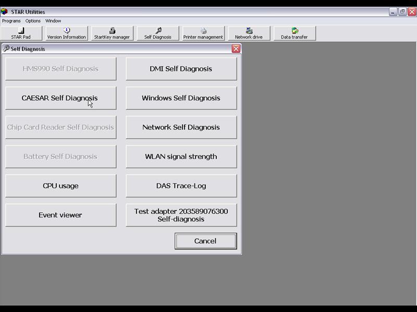
Task: Open the Programs menu
Action: (x=11, y=21)
